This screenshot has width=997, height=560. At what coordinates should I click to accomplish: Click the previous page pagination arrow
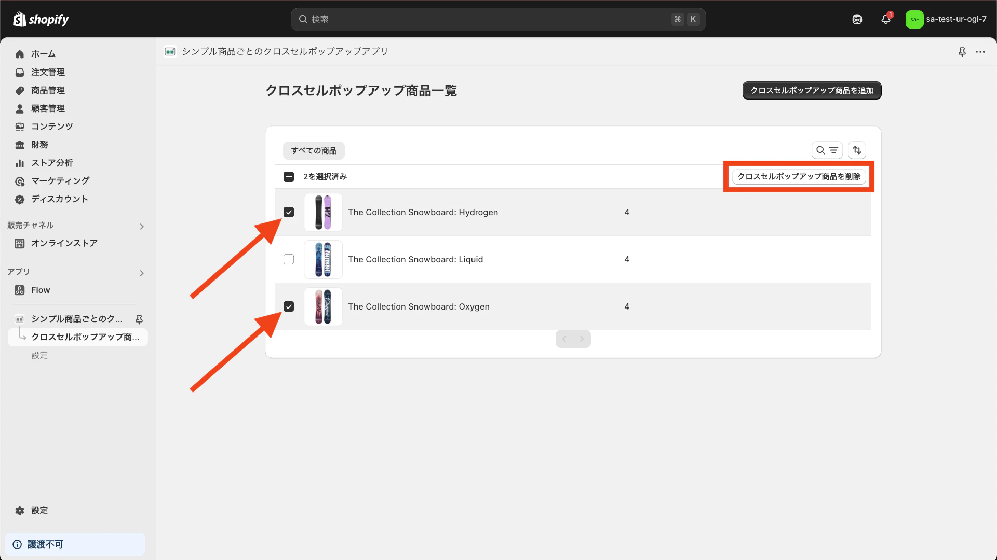564,339
